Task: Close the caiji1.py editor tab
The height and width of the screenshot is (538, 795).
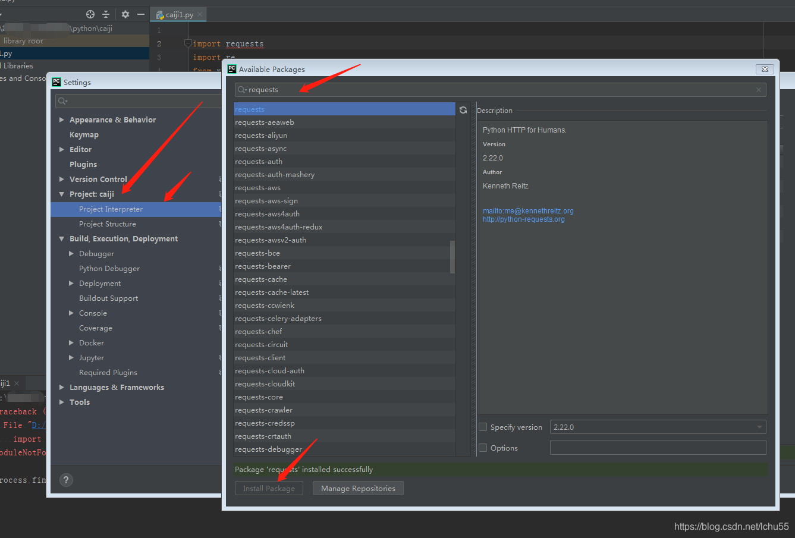Action: [200, 15]
